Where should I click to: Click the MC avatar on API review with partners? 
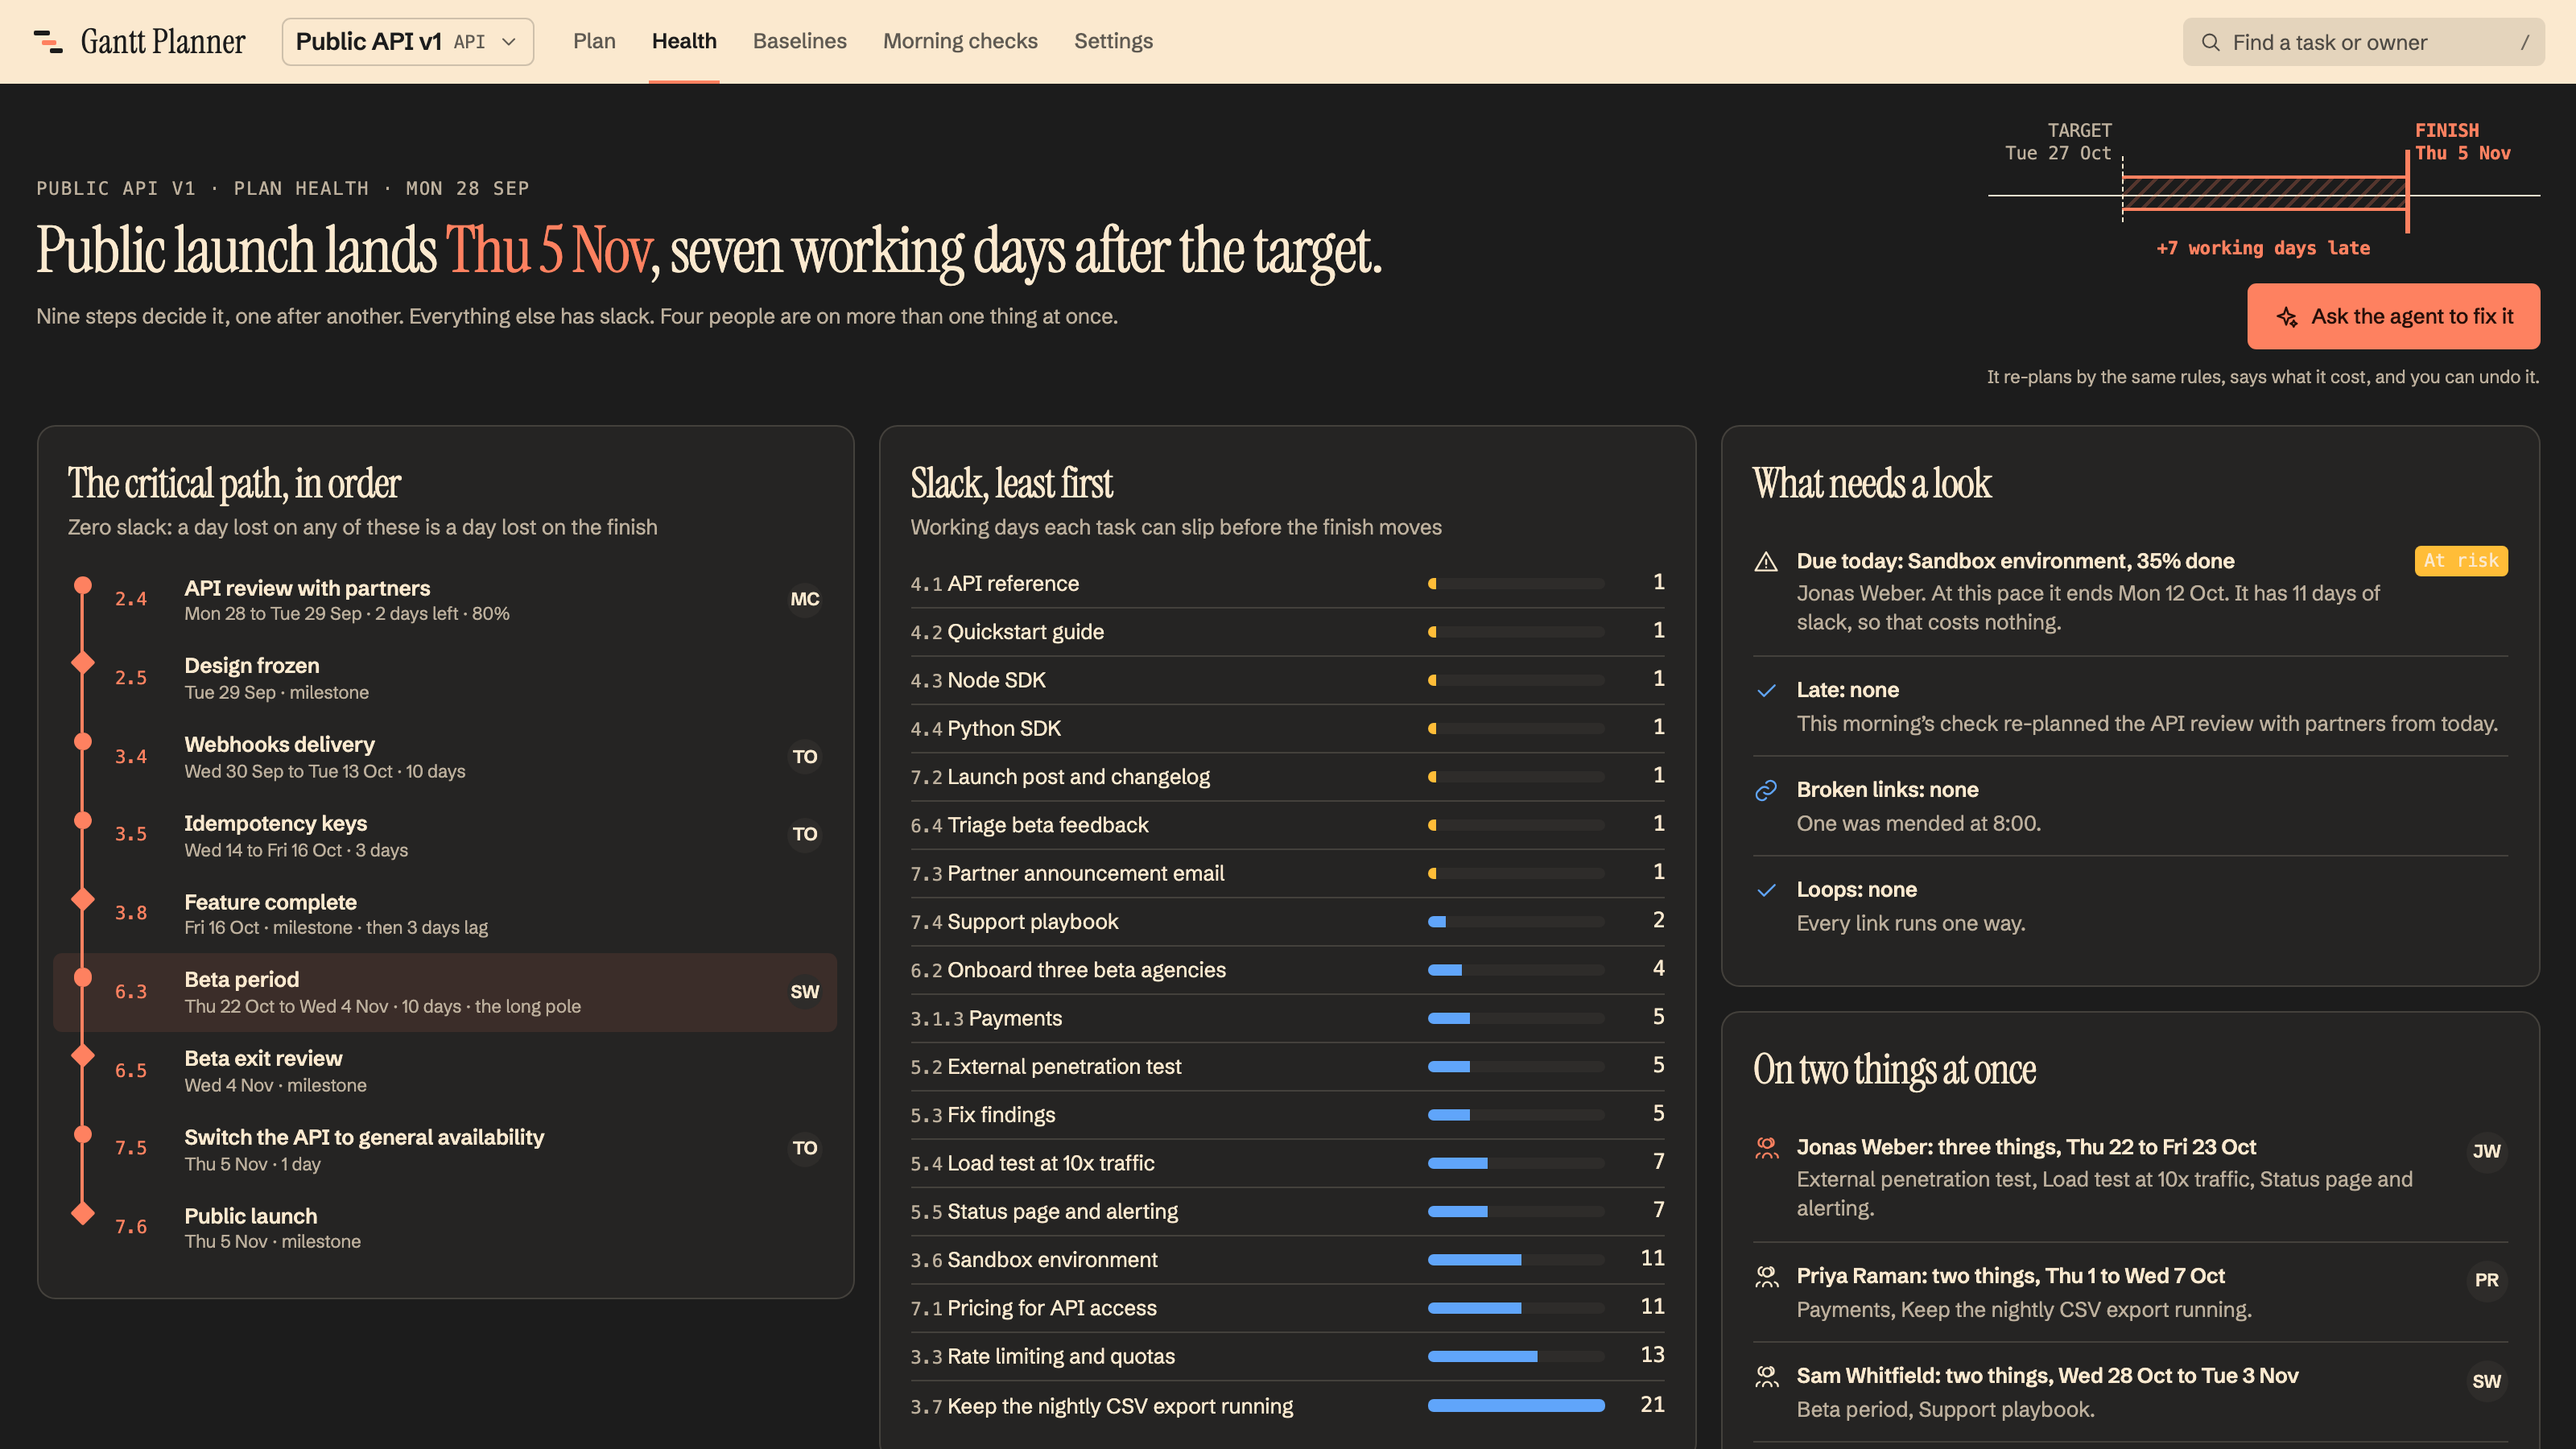[804, 599]
